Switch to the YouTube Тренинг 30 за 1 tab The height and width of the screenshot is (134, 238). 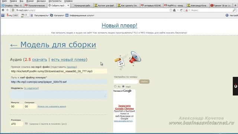coord(221,6)
